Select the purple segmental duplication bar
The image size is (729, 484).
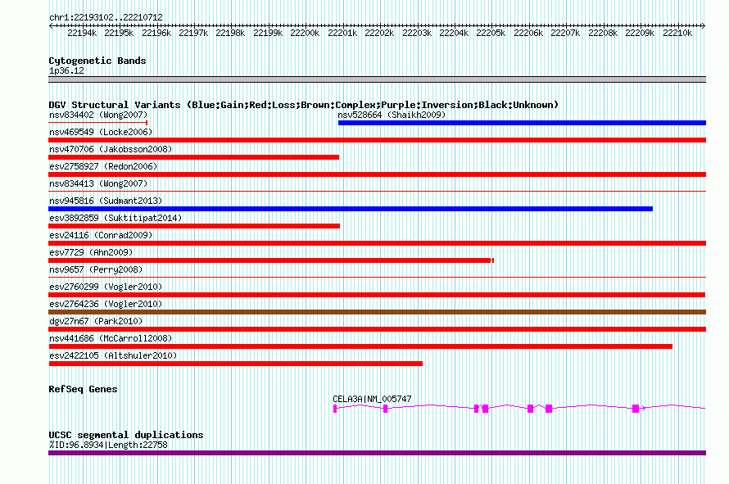pyautogui.click(x=377, y=453)
